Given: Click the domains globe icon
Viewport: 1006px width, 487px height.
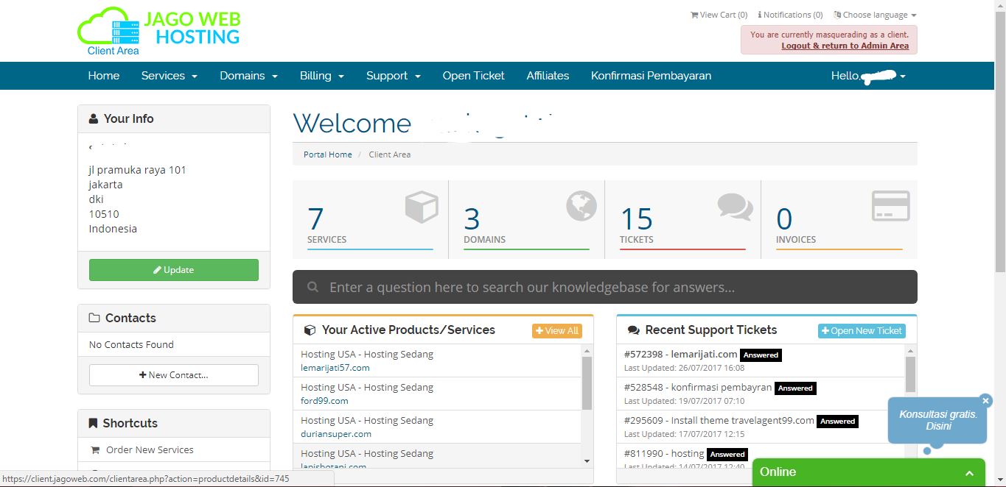Looking at the screenshot, I should (581, 206).
